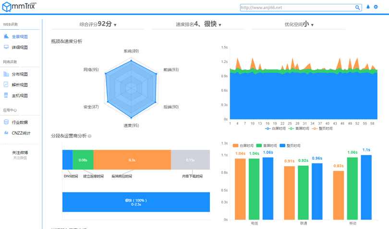Viewport: 389px width, 229px height.
Task: Click the 行业数据 database icon
Action: (6, 122)
